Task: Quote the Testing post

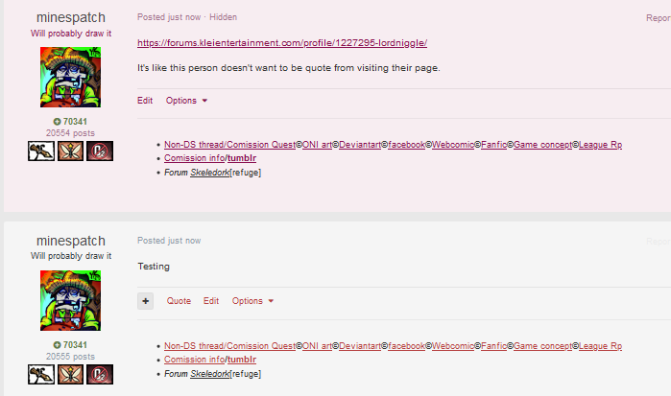Action: (179, 300)
